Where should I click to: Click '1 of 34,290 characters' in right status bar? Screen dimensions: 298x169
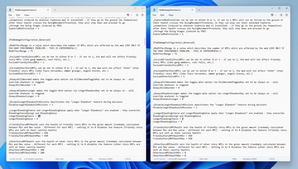pos(177,159)
